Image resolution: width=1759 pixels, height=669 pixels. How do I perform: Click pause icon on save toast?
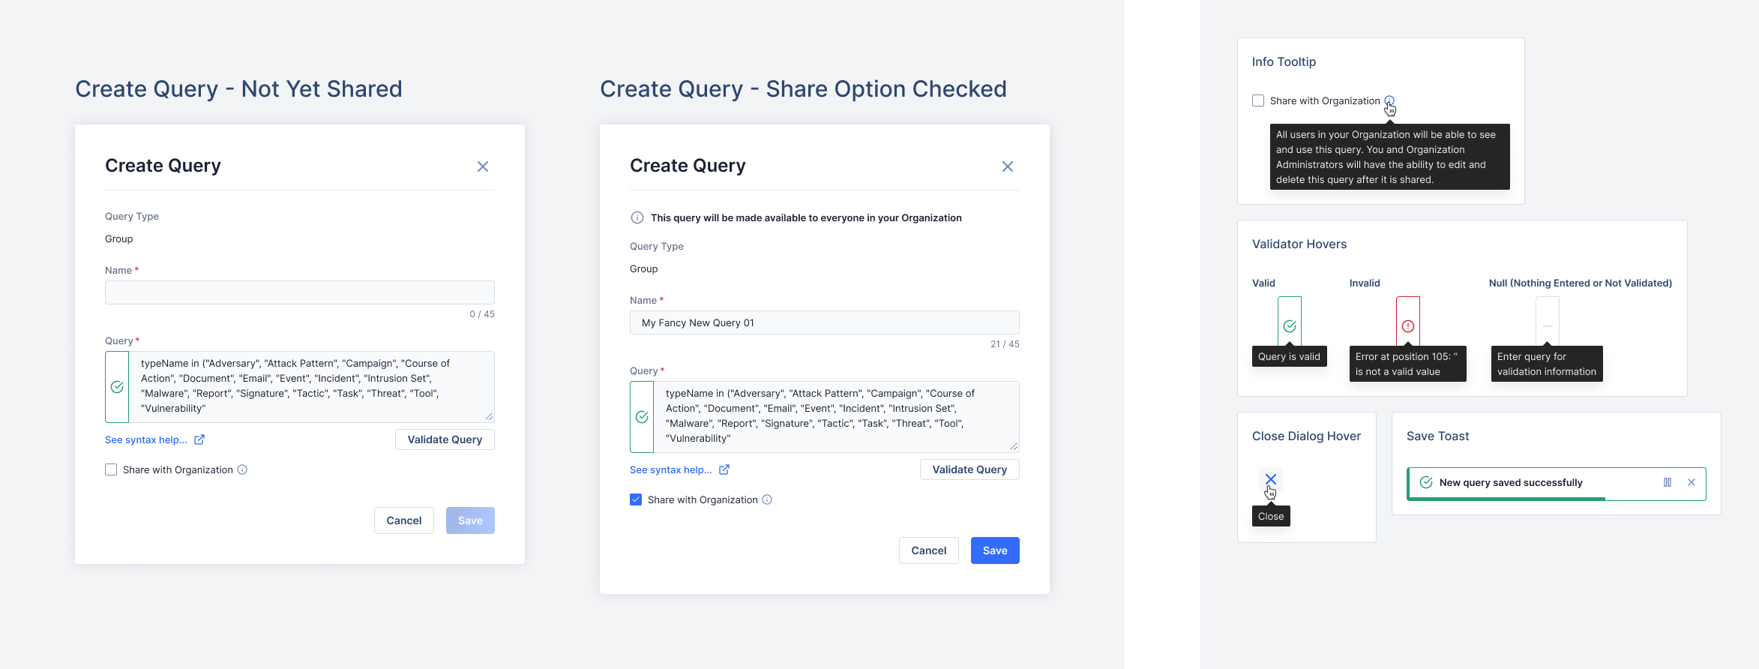[1668, 483]
